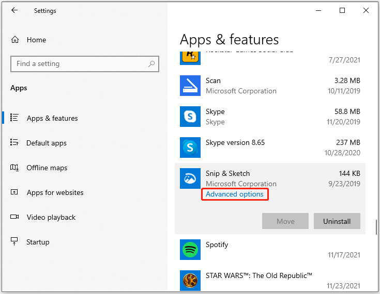Screen dimensions: 380x294
Task: Click the Snip & Sketch app icon
Action: pyautogui.click(x=190, y=178)
